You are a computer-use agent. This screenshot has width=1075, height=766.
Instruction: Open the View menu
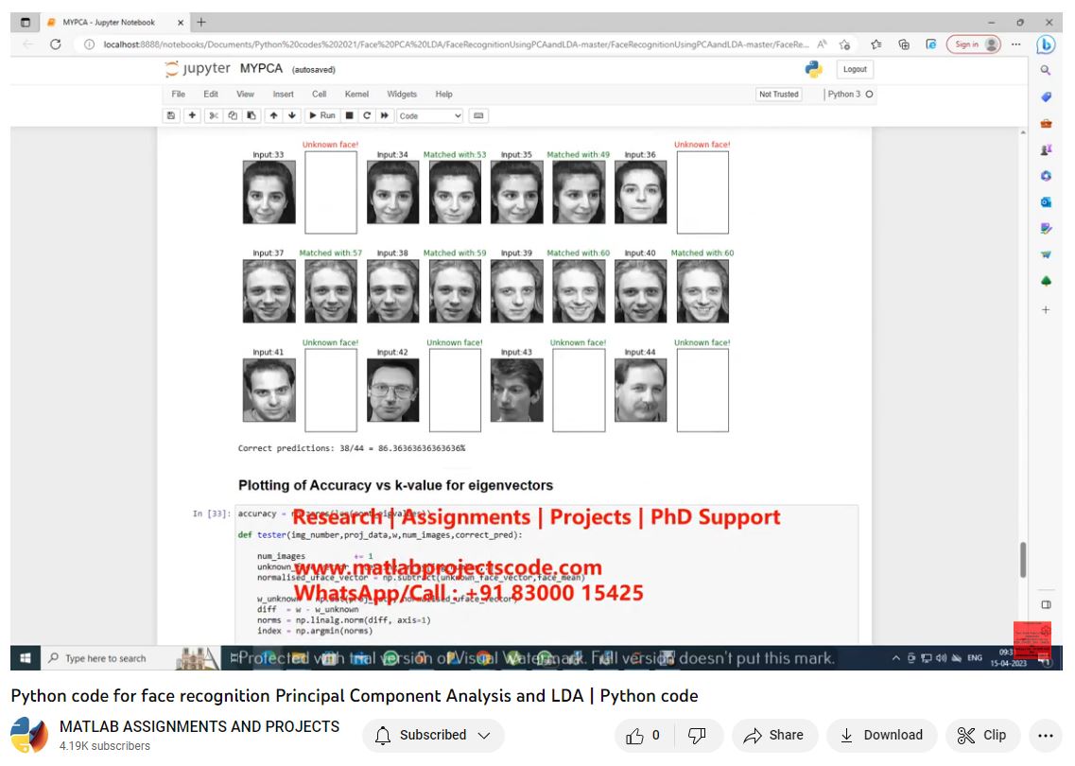(x=245, y=94)
